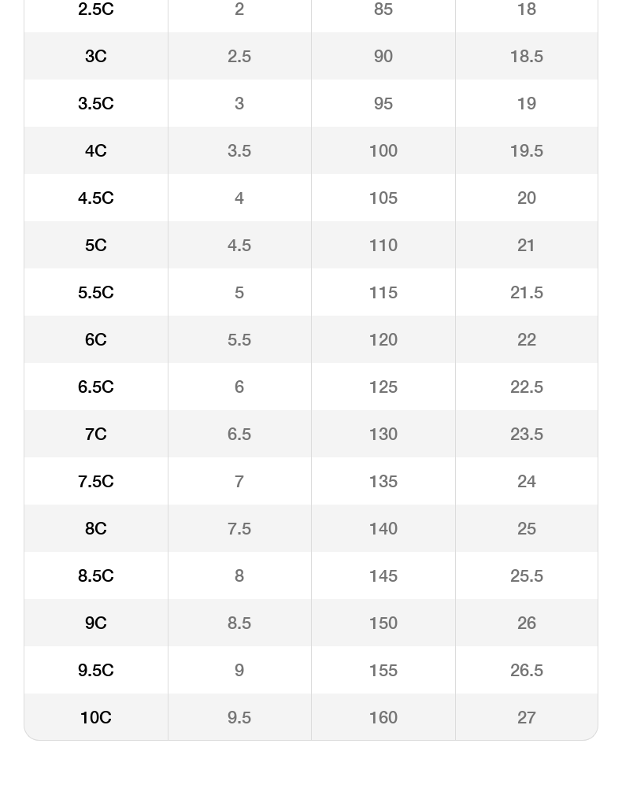
Task: Select the 27 cell in 10C row
Action: pyautogui.click(x=526, y=718)
